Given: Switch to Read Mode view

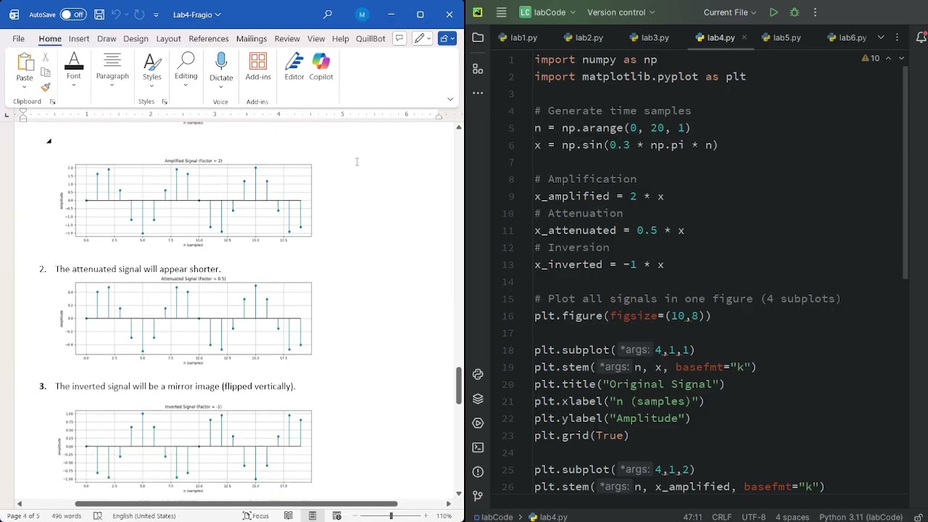Looking at the screenshot, I should (289, 515).
